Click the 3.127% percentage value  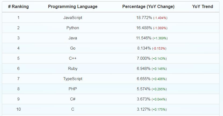coord(143,109)
